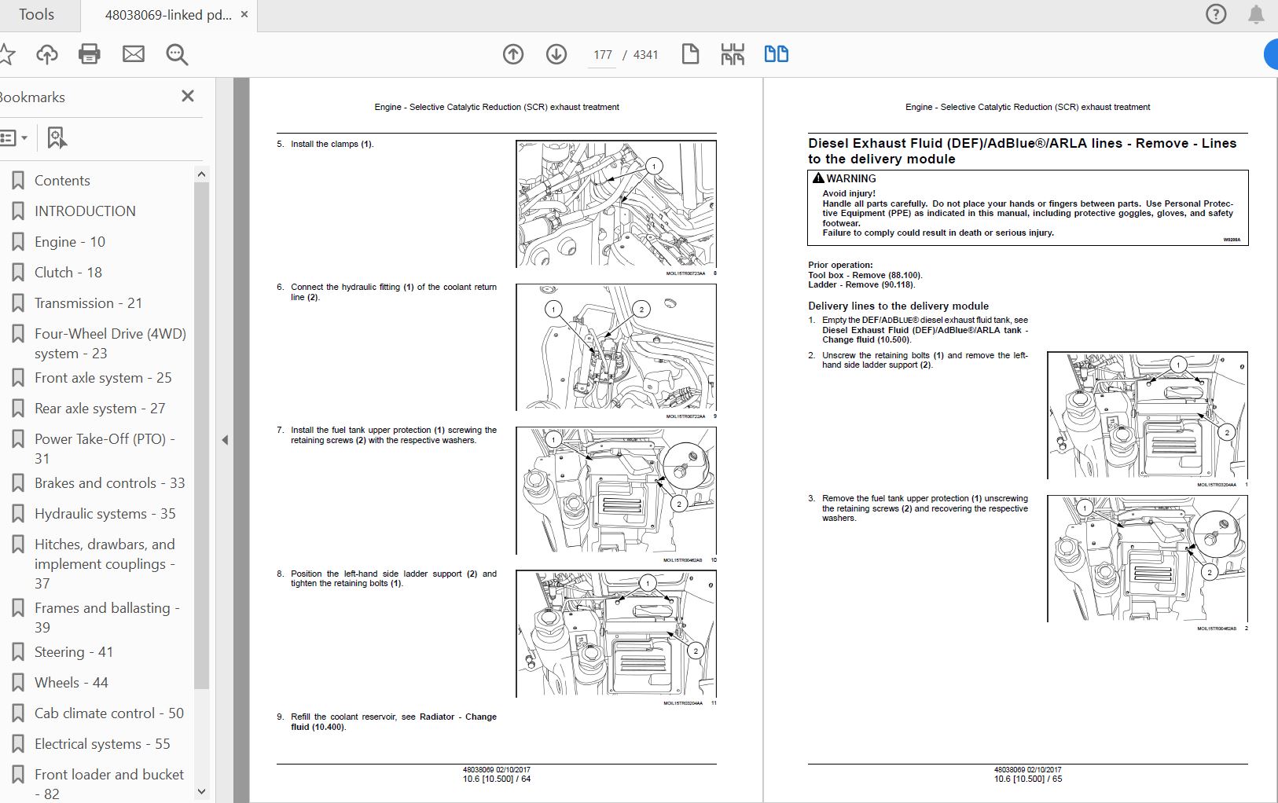Close the Bookmarks panel
Screen dimensions: 1278x803
pos(187,96)
